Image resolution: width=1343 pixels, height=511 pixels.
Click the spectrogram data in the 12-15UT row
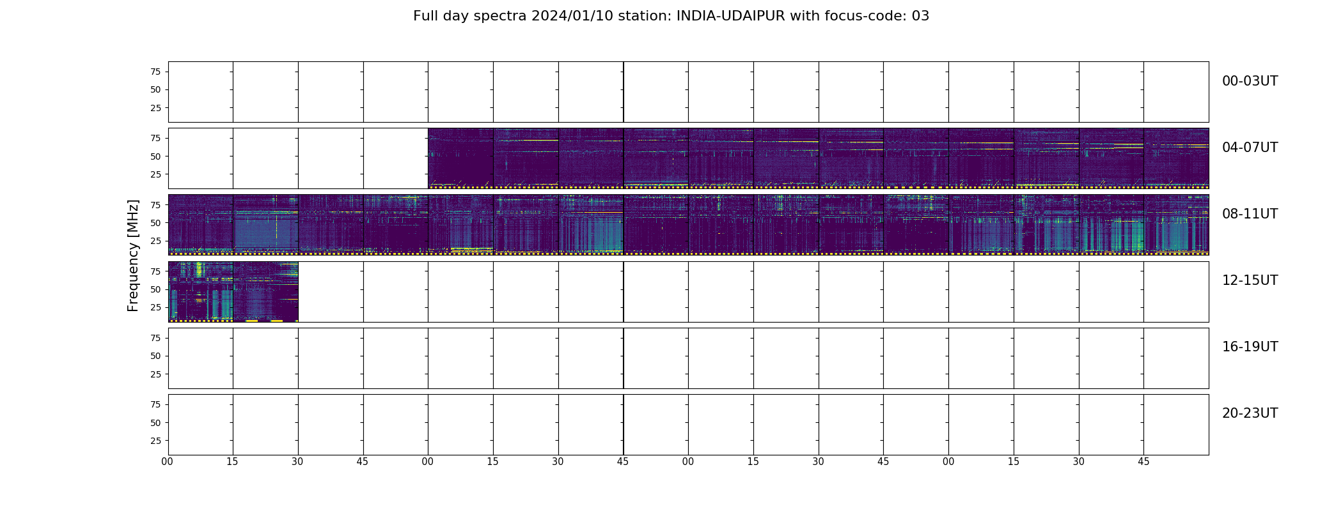coord(233,291)
